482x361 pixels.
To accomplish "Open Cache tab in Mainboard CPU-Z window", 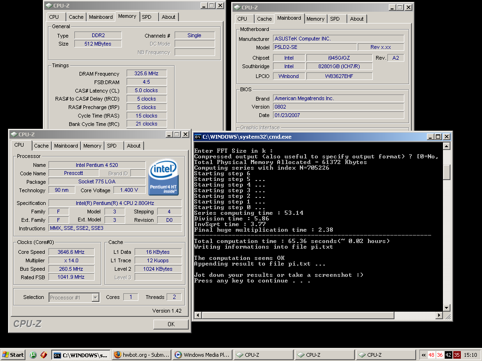I will click(265, 19).
